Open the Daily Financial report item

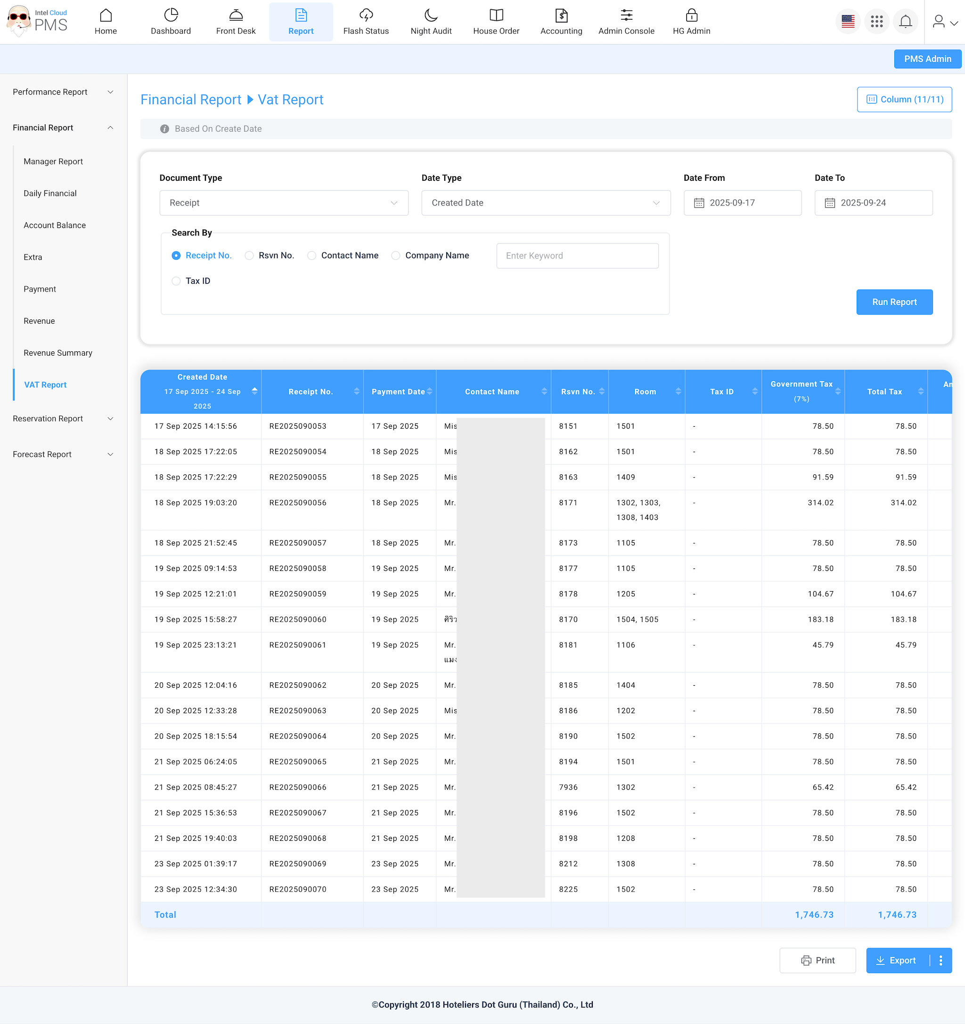(x=50, y=193)
